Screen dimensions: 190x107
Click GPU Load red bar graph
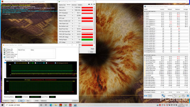(87, 18)
